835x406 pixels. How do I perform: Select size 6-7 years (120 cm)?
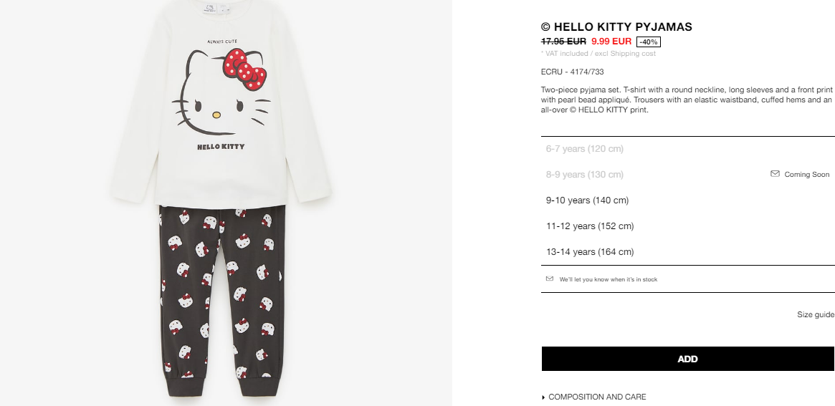688,149
